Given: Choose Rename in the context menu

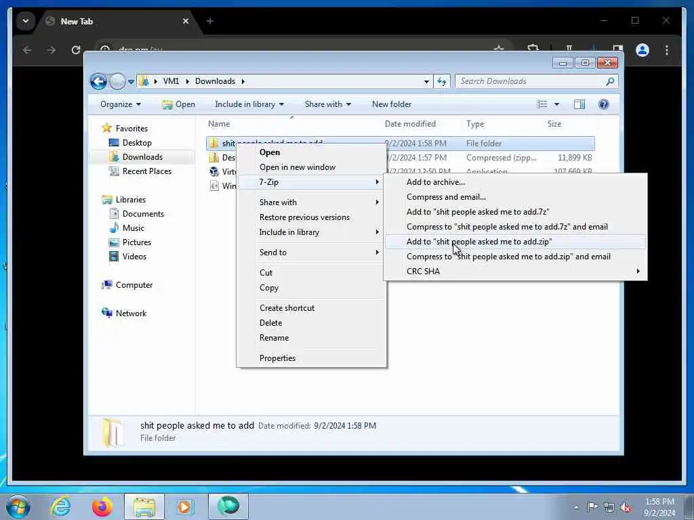Looking at the screenshot, I should (x=311, y=338).
